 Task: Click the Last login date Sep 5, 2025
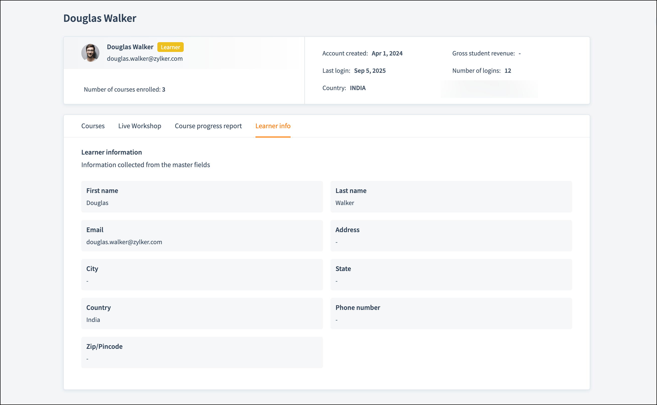click(x=370, y=71)
